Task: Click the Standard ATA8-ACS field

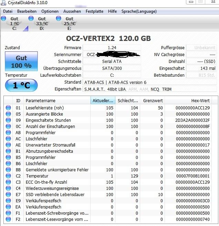Action: click(x=149, y=82)
